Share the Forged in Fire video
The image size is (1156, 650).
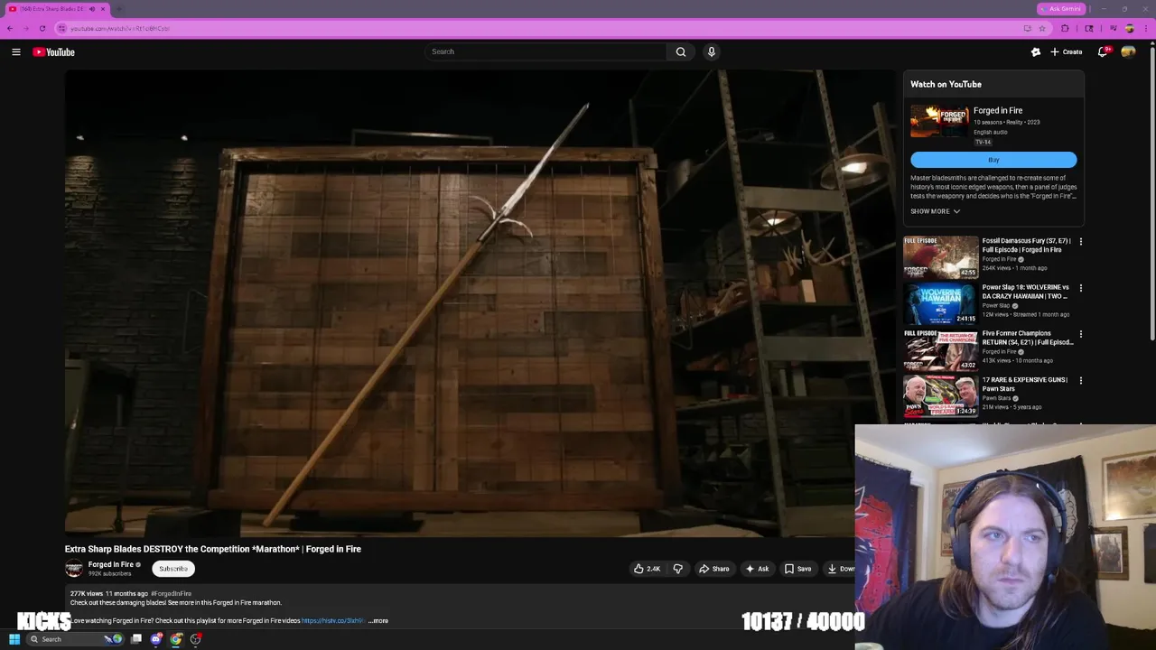point(713,569)
